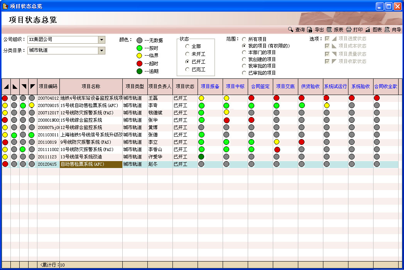Select highlighted 自动售检票系统(AFC) project name cell

91,164
